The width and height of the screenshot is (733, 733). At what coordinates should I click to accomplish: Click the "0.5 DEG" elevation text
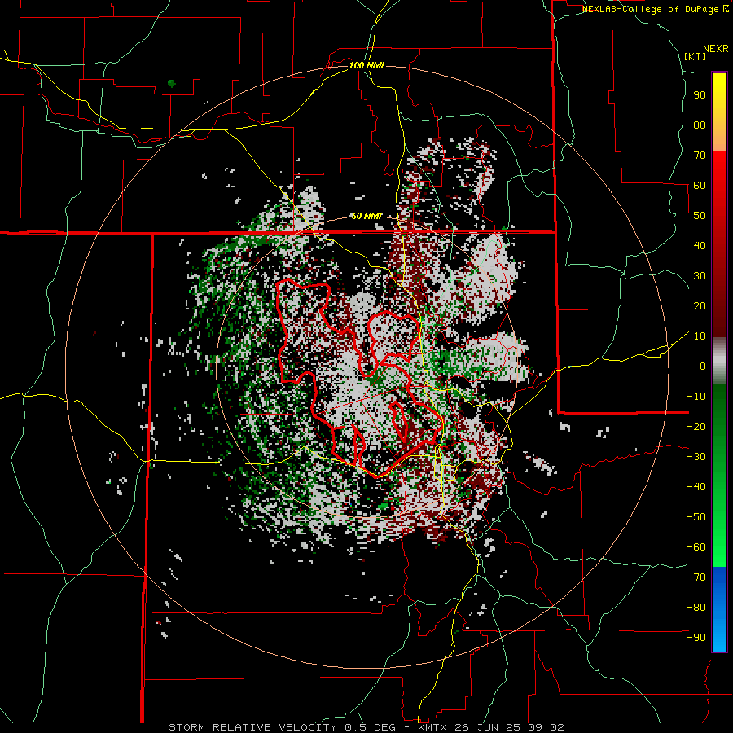point(370,727)
